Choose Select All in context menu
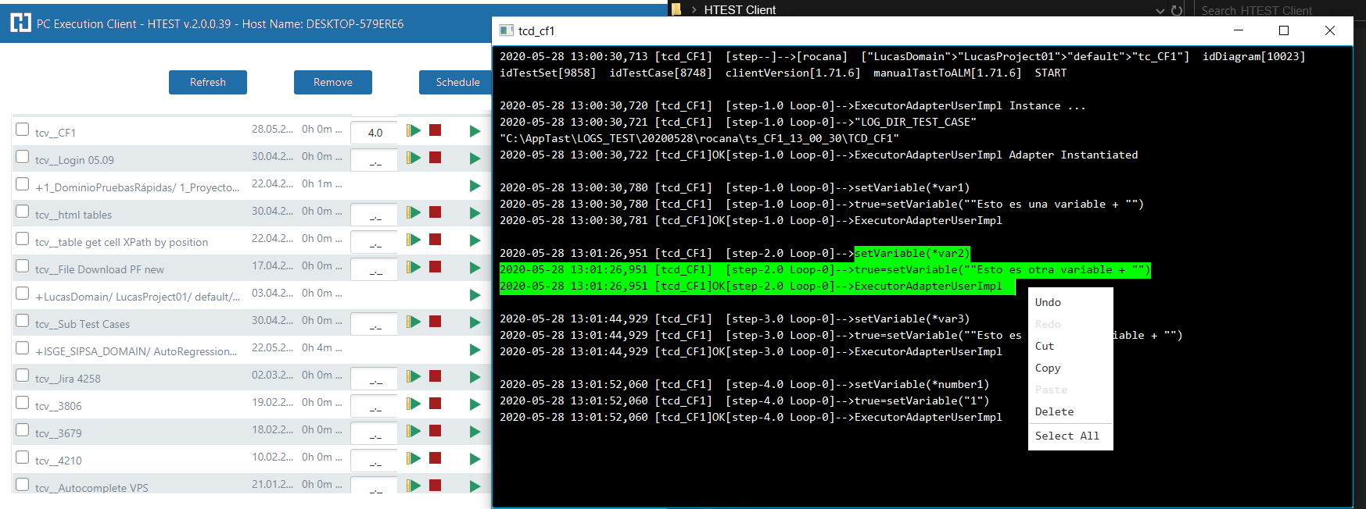1366x509 pixels. tap(1067, 436)
